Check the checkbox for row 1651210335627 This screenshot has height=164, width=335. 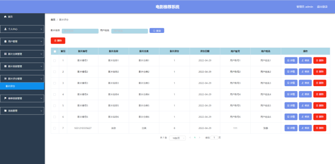55,128
